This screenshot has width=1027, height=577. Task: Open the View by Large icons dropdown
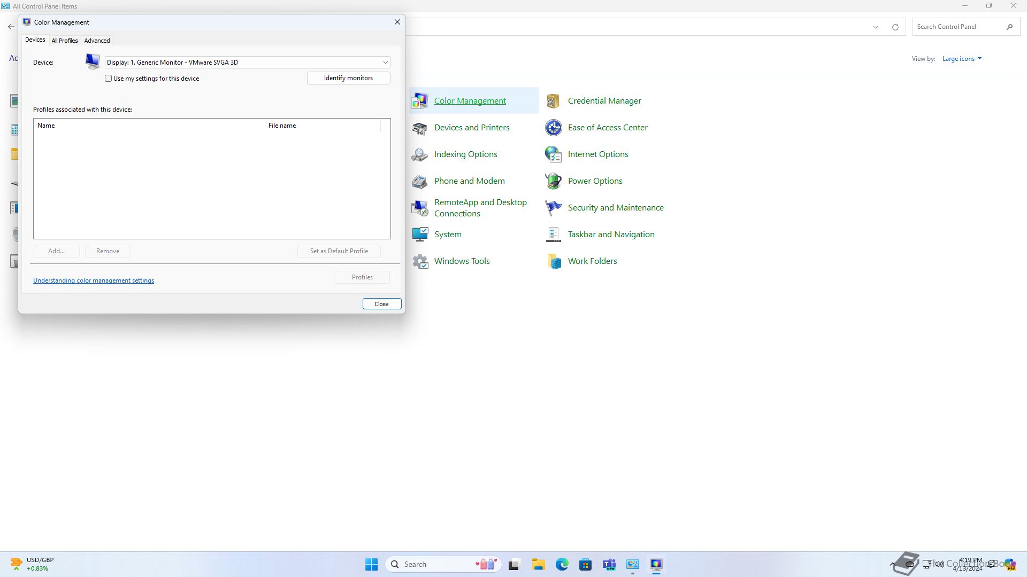coord(961,59)
